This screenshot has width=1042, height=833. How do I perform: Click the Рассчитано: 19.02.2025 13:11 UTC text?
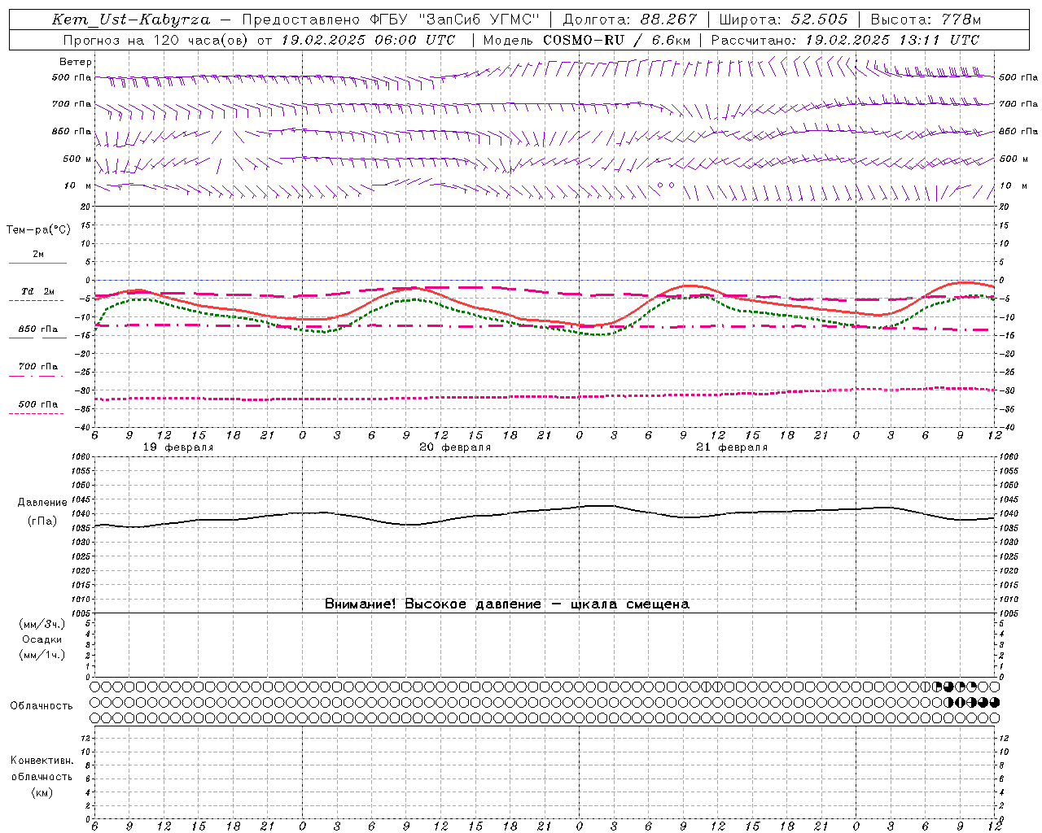(x=845, y=40)
